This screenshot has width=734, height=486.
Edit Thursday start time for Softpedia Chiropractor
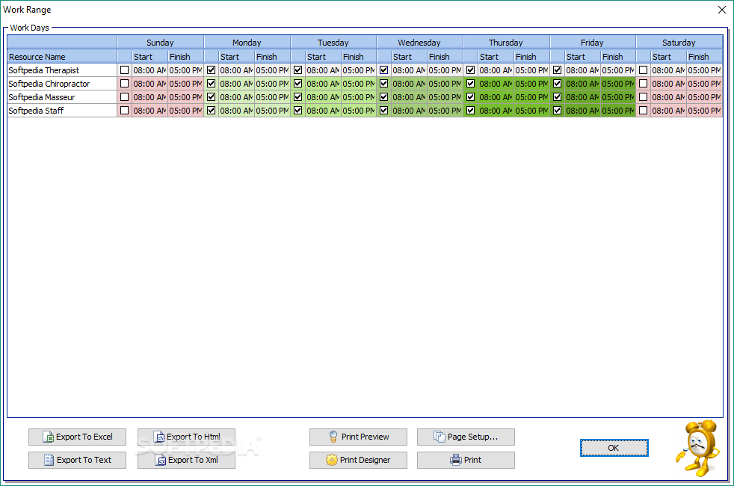(x=496, y=84)
